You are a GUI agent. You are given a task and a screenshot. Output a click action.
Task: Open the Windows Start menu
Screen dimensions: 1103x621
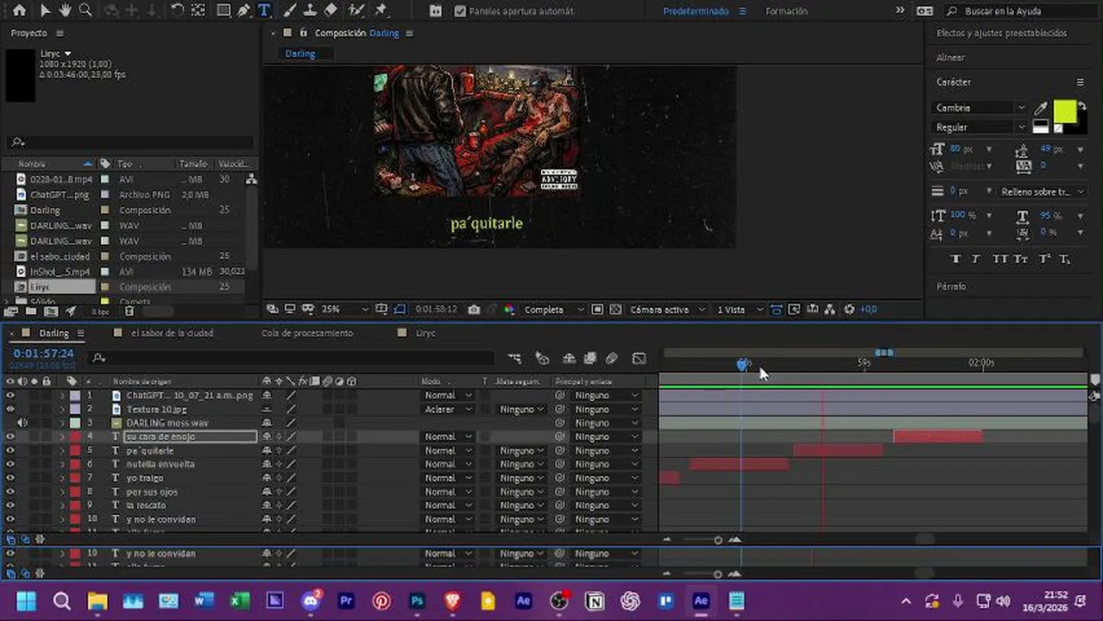26,601
